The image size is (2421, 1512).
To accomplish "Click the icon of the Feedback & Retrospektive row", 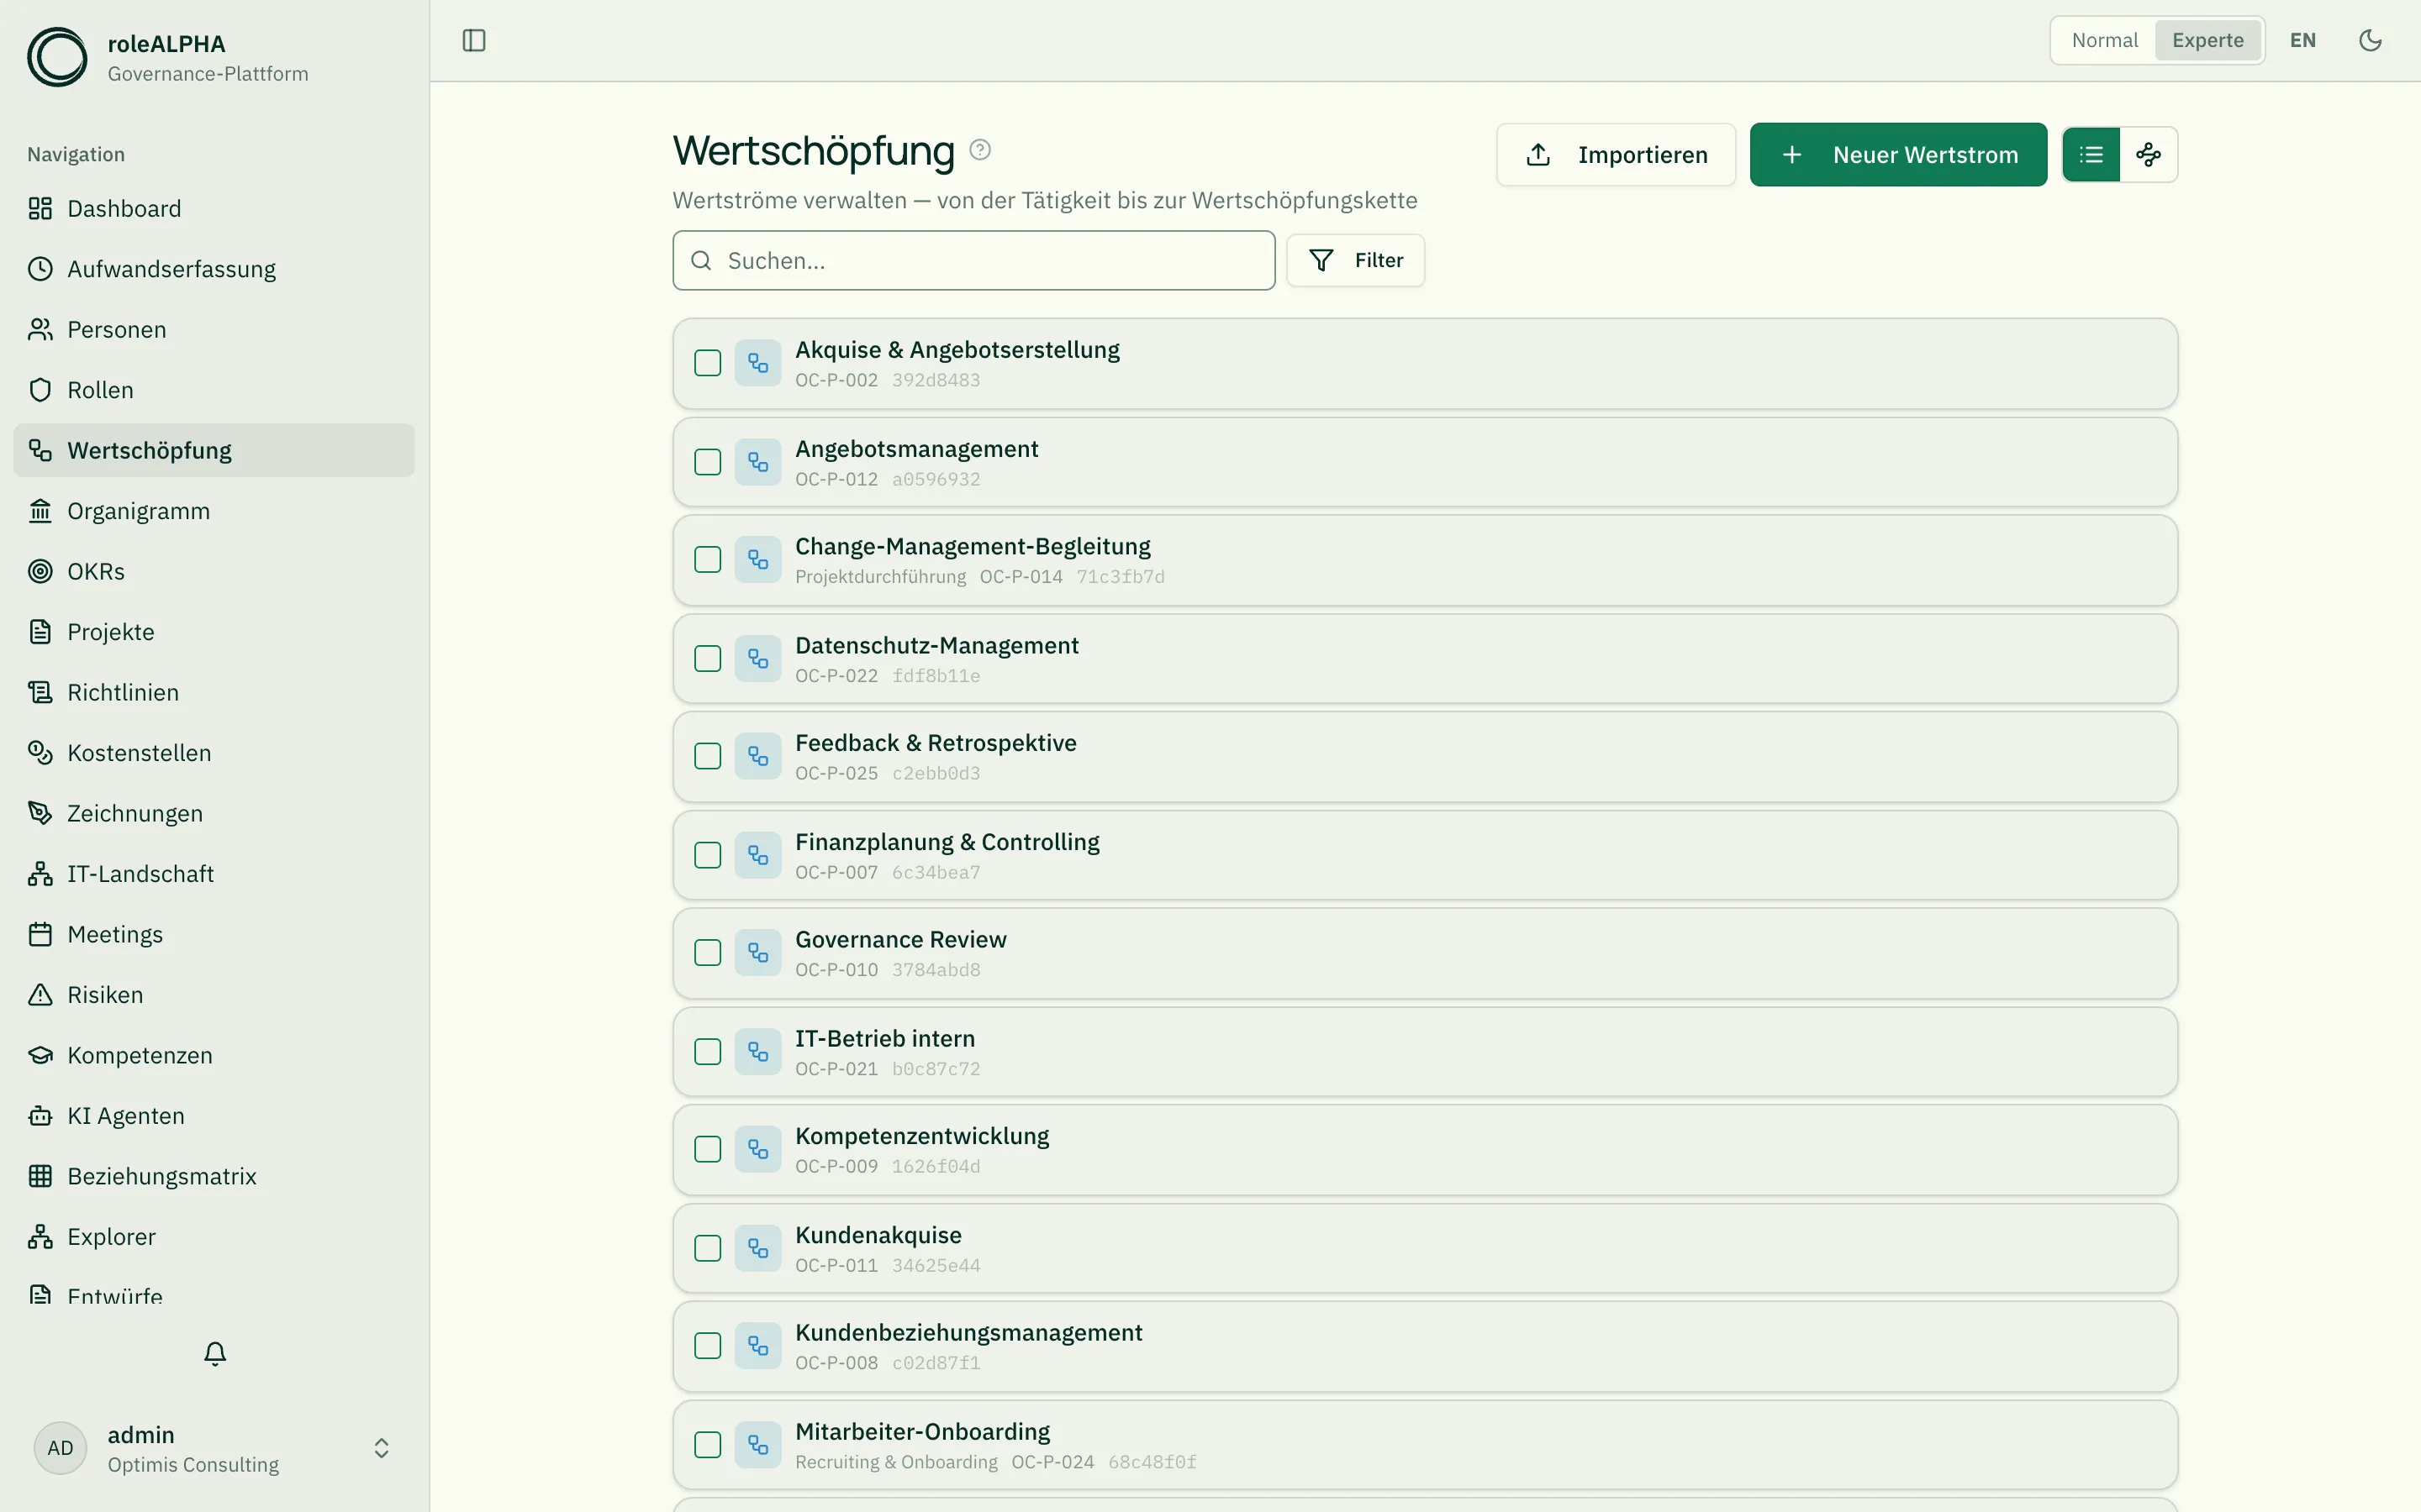I will 758,756.
